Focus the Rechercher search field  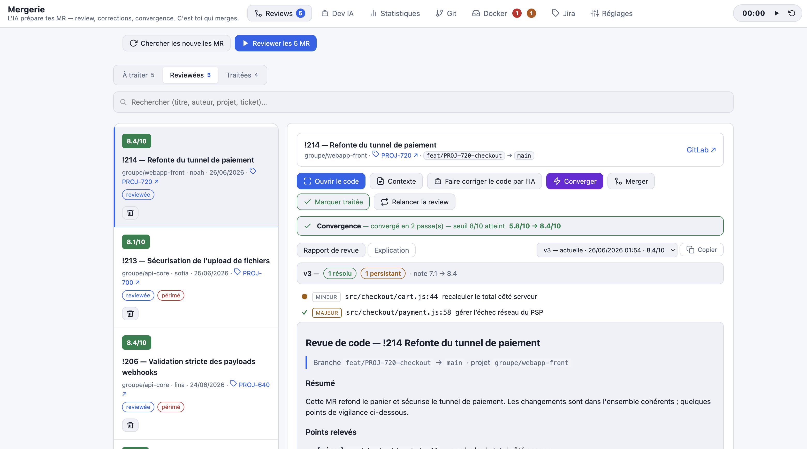click(x=423, y=102)
